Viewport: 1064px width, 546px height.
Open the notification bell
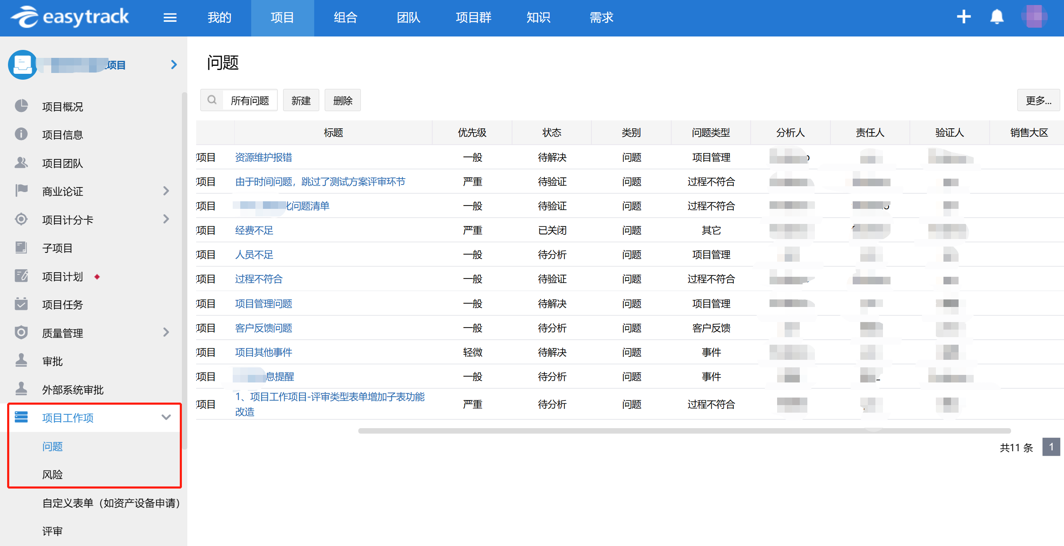(996, 17)
